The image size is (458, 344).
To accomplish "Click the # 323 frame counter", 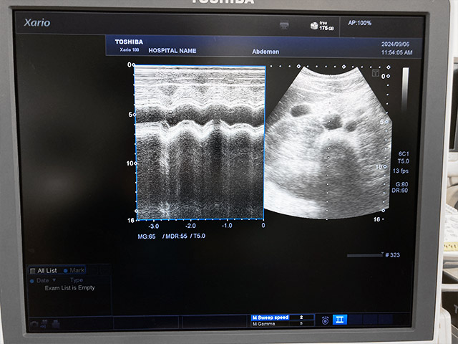I will (x=393, y=255).
